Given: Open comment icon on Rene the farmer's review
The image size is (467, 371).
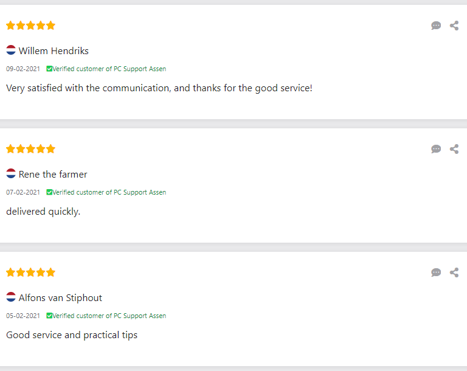Looking at the screenshot, I should 436,149.
